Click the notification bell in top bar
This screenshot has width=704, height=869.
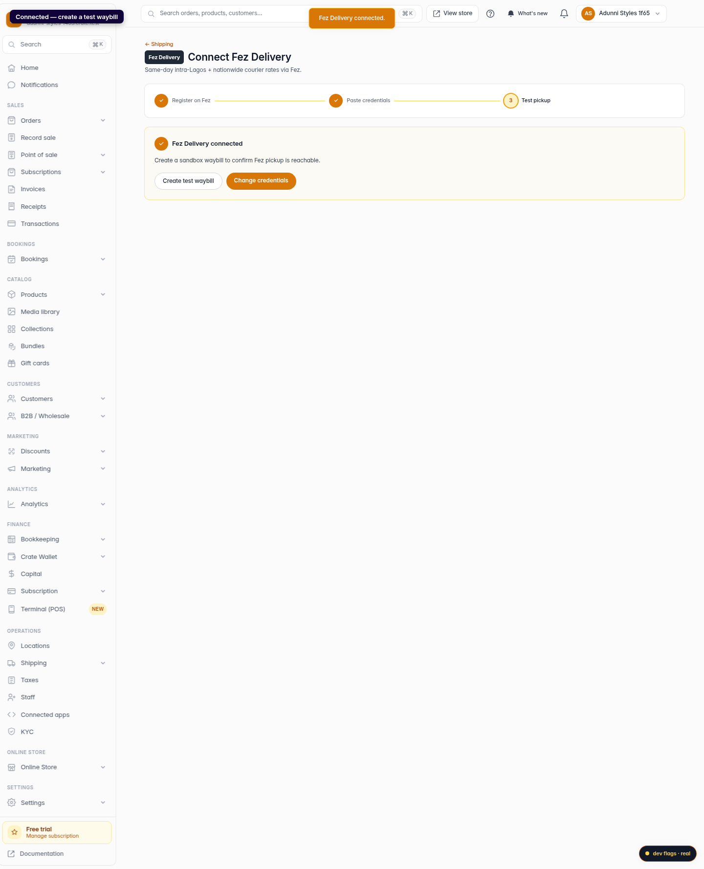tap(564, 14)
